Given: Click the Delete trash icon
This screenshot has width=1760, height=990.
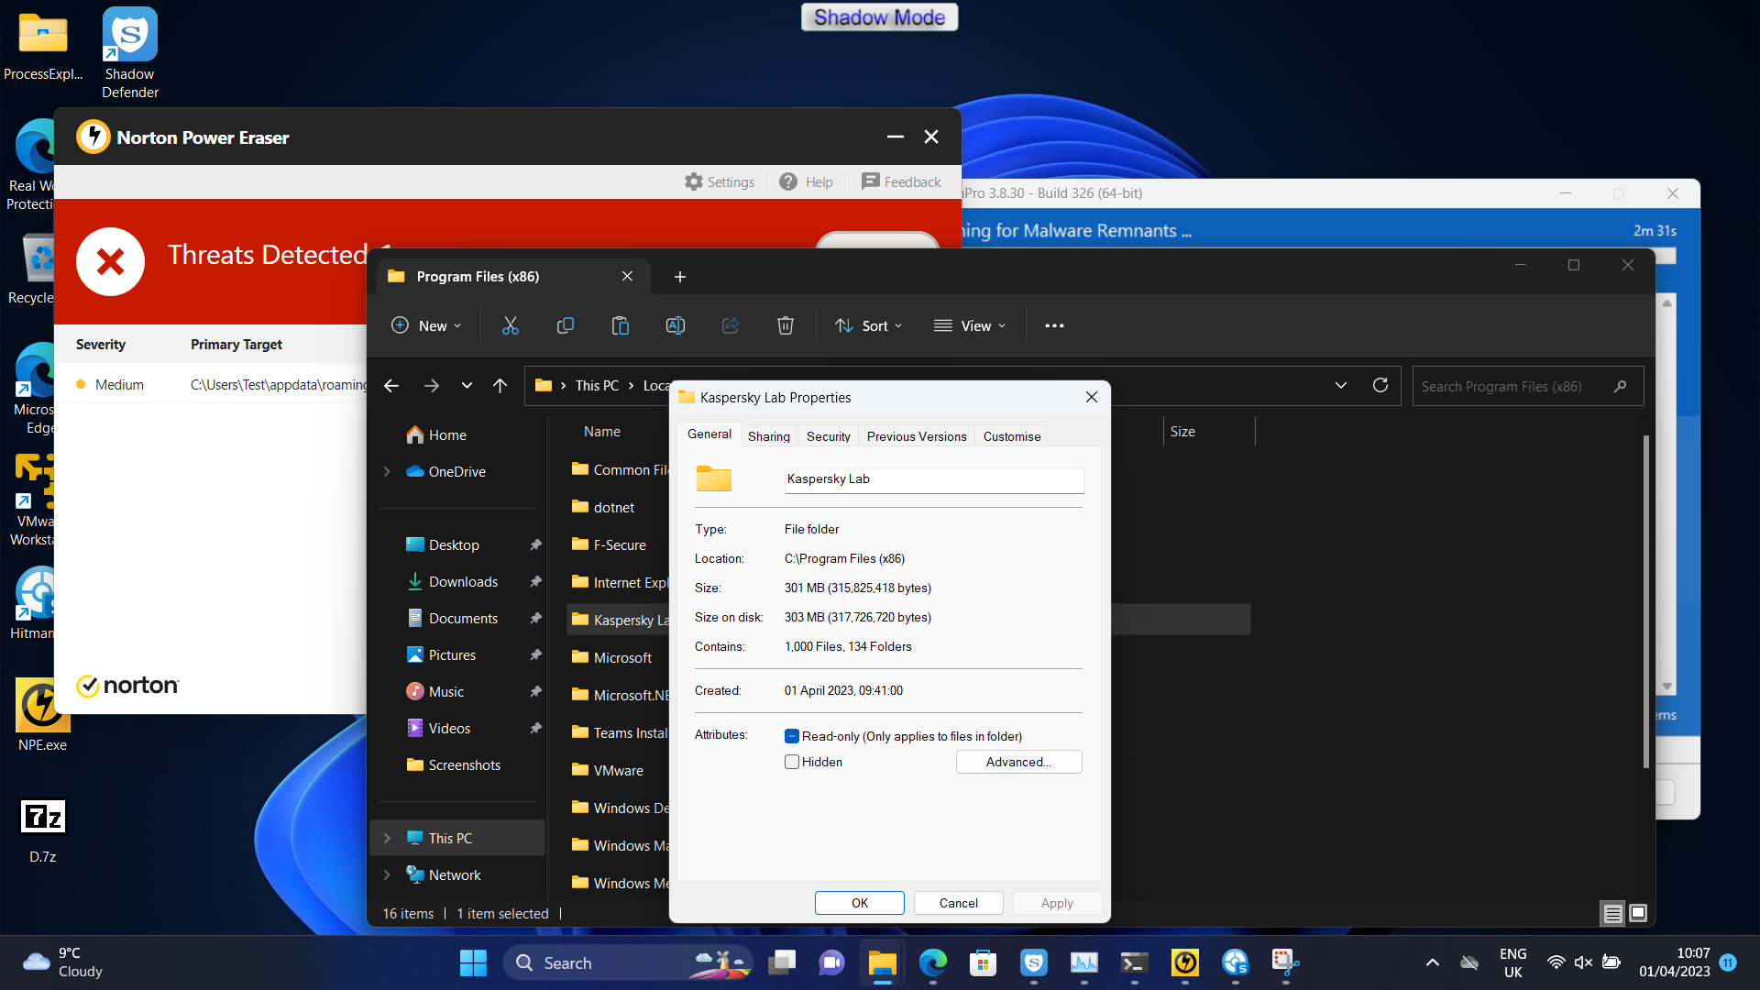Looking at the screenshot, I should point(786,325).
